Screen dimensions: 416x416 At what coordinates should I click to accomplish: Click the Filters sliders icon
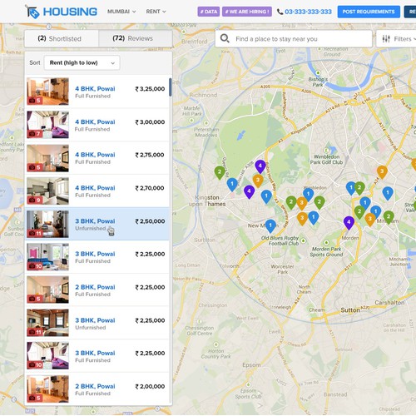[x=386, y=39]
